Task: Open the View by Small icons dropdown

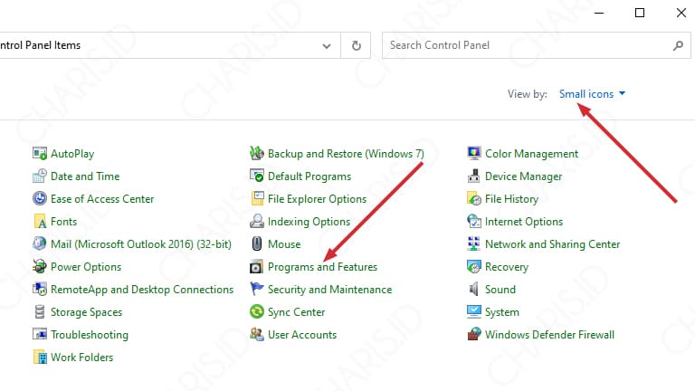Action: (x=592, y=94)
